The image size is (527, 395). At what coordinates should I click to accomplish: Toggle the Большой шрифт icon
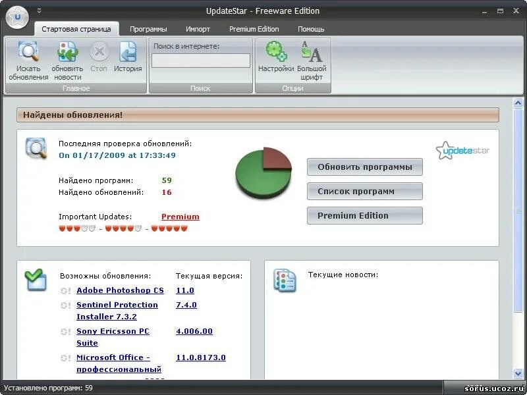coord(312,51)
